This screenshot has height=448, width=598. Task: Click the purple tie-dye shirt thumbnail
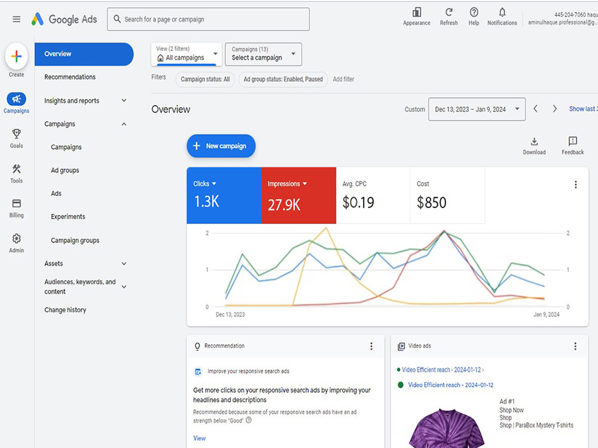coord(447,428)
